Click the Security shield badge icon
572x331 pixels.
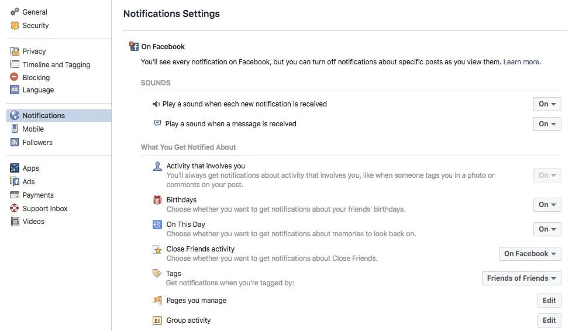15,26
